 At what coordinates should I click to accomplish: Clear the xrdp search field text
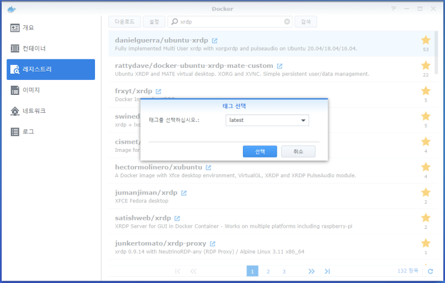pos(287,21)
